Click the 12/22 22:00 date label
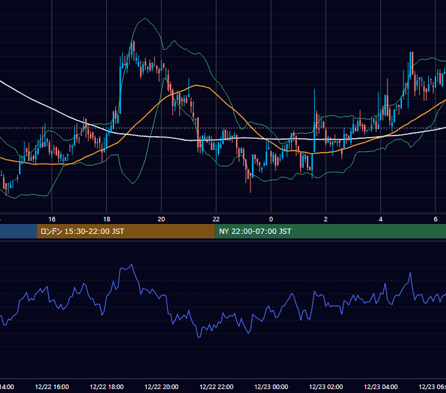 click(x=216, y=386)
